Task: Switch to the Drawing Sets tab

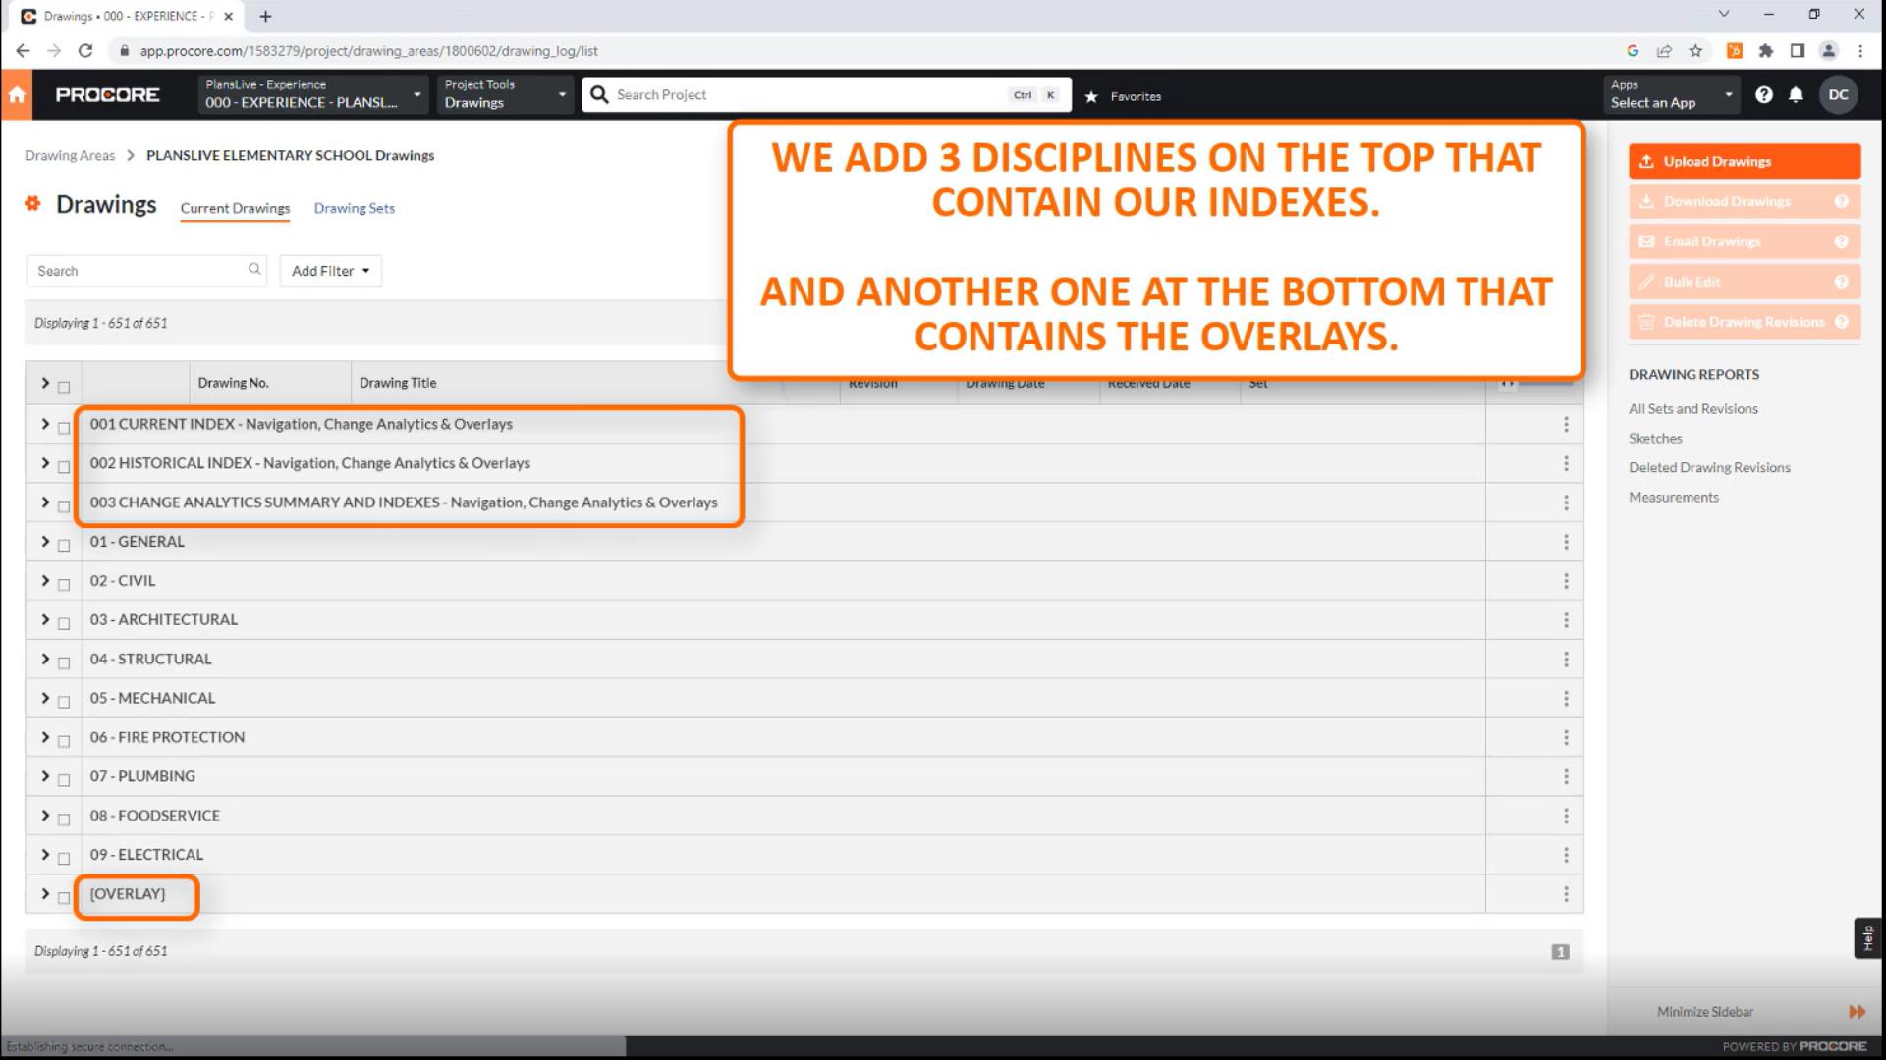Action: (x=354, y=208)
